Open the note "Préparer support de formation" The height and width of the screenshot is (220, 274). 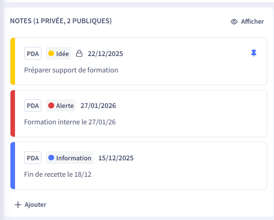pos(71,70)
